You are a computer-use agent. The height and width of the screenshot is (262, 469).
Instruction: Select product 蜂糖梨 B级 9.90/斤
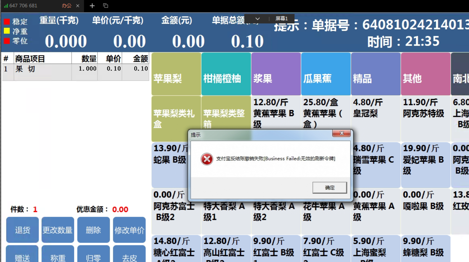point(426,248)
